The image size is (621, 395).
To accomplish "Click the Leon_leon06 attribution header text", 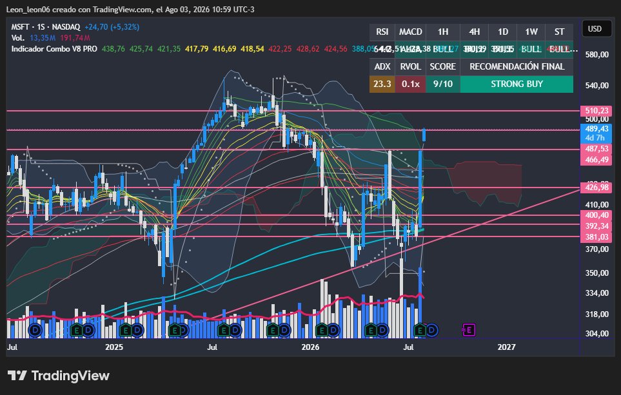I will tap(131, 9).
